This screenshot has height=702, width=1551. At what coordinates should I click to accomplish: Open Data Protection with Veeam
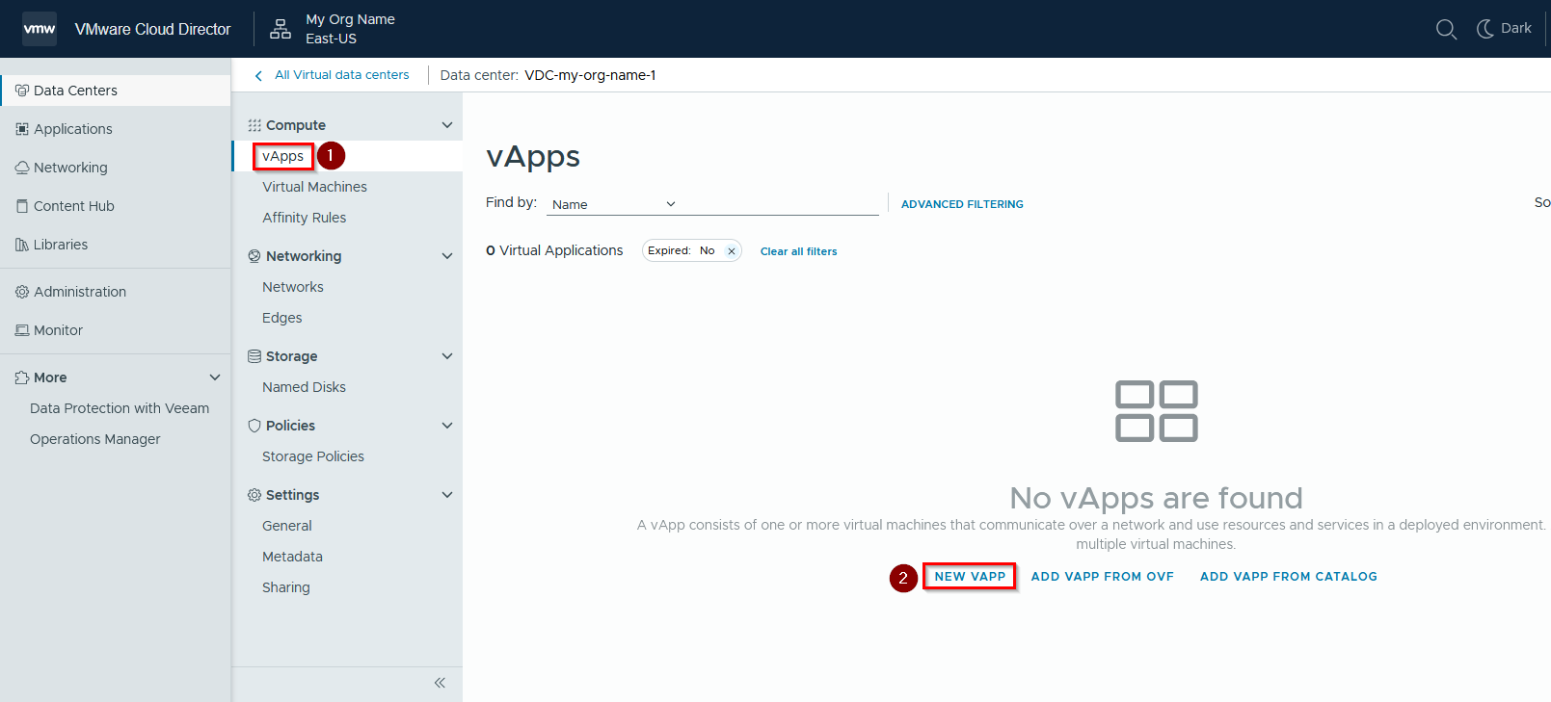pos(120,408)
